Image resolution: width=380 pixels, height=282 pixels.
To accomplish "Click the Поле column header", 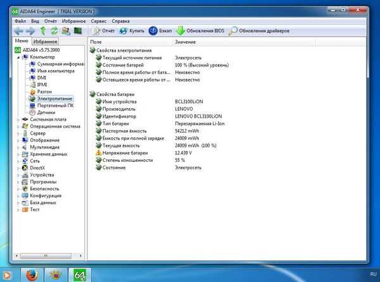I will [x=130, y=42].
